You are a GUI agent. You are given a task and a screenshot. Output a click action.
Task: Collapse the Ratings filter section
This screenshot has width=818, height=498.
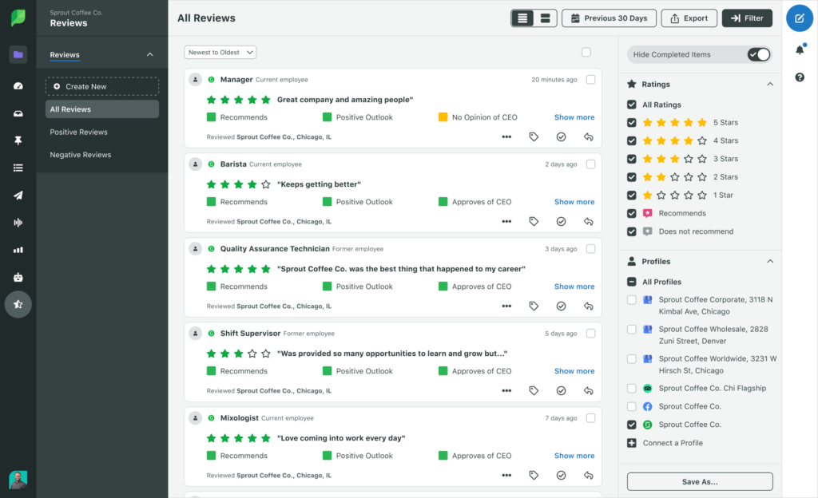coord(770,84)
